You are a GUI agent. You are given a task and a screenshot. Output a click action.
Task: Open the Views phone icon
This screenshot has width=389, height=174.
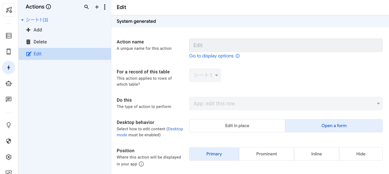[9, 52]
